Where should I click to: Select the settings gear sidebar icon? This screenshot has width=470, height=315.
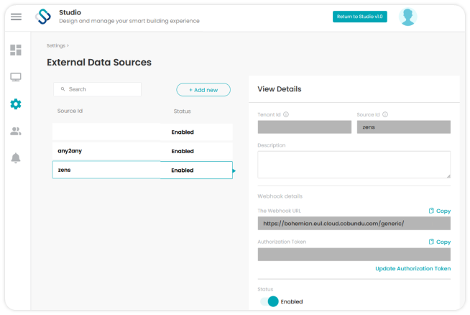click(16, 104)
